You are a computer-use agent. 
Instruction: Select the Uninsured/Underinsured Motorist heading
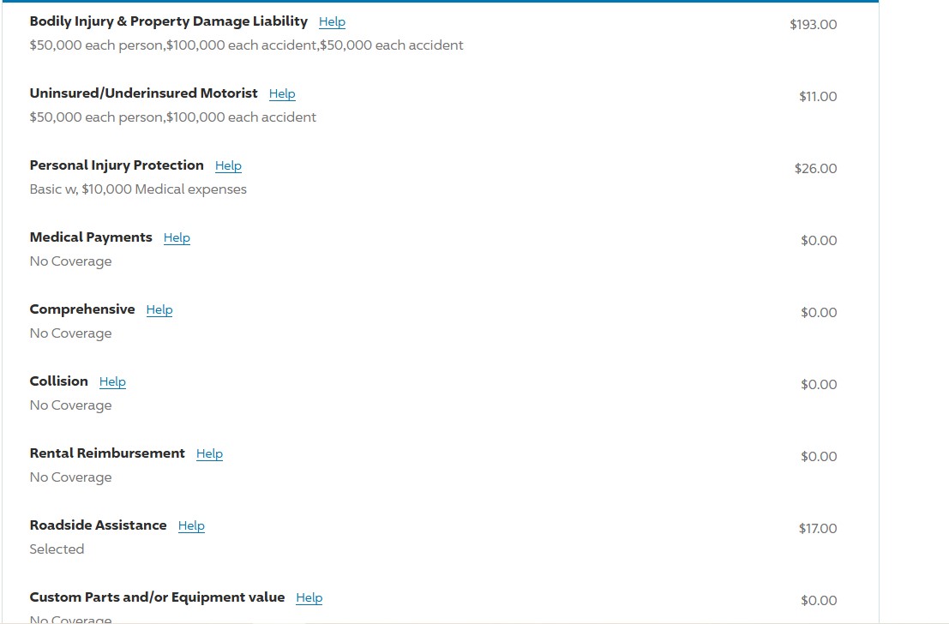[143, 93]
